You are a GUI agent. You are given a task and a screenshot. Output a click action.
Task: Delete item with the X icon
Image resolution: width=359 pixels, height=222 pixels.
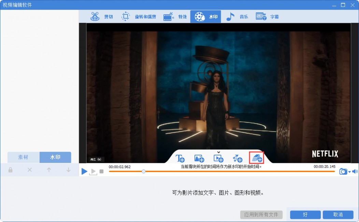coord(30,170)
